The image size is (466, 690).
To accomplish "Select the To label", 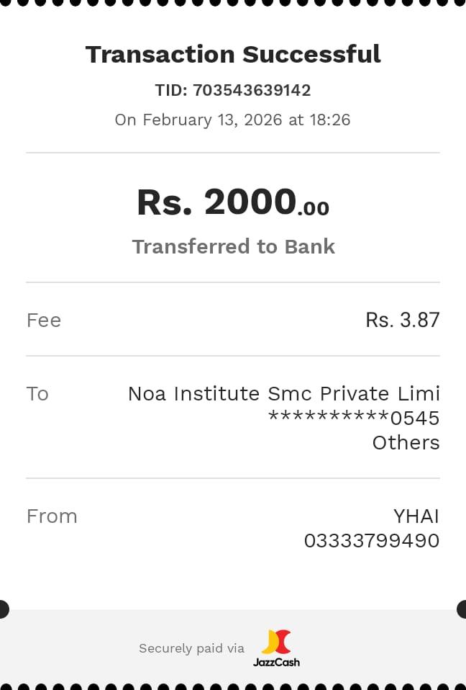I will point(37,393).
